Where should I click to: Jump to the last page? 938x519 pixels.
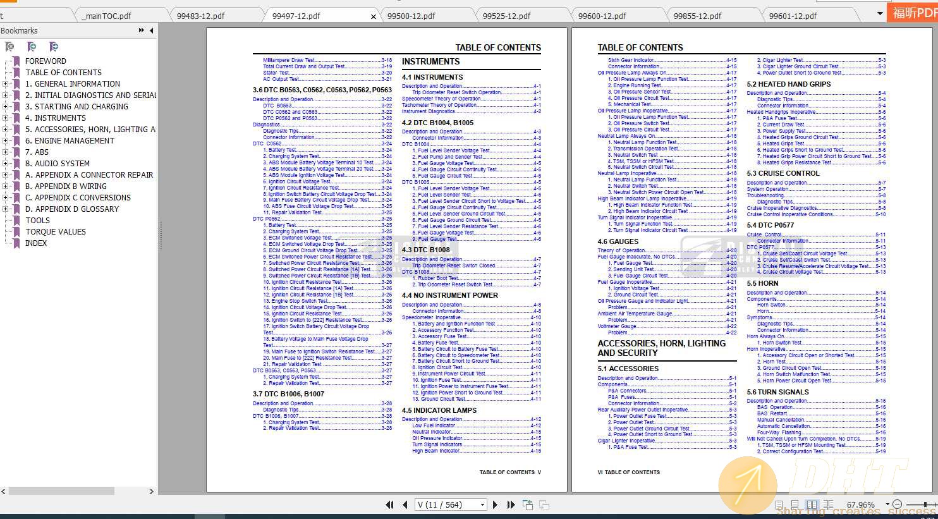[511, 504]
